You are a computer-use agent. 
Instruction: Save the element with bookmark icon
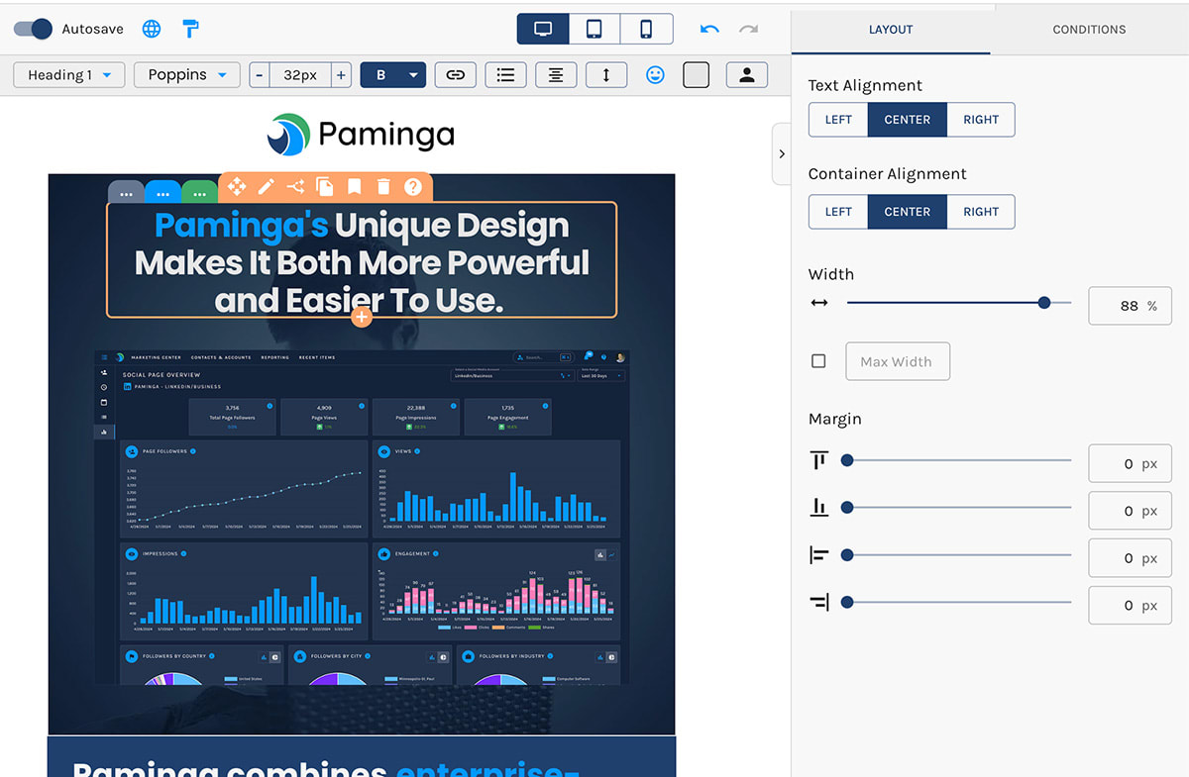coord(354,186)
